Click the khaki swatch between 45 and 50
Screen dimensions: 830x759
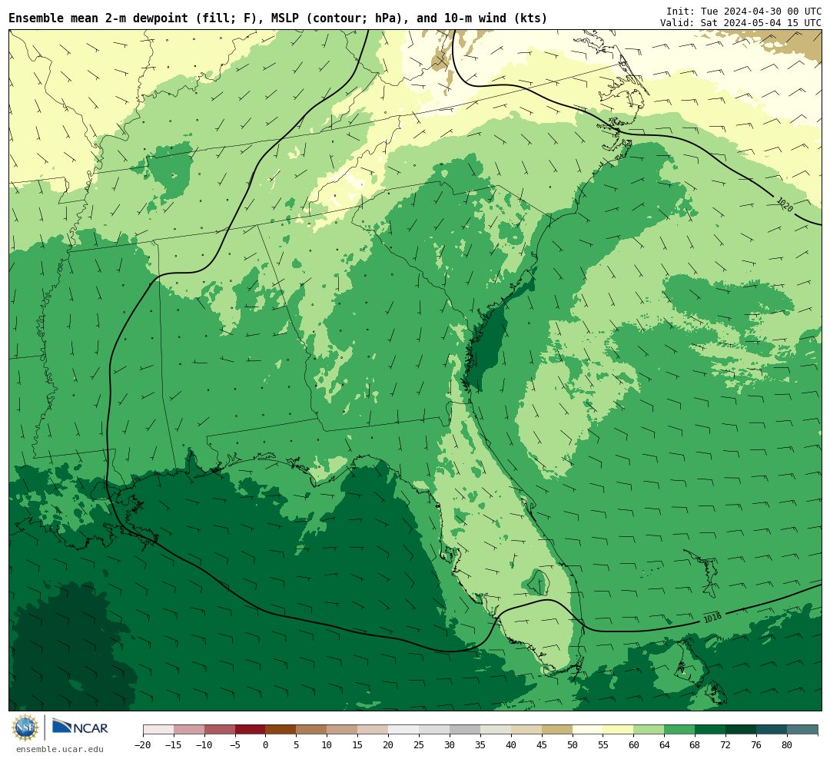(x=557, y=730)
